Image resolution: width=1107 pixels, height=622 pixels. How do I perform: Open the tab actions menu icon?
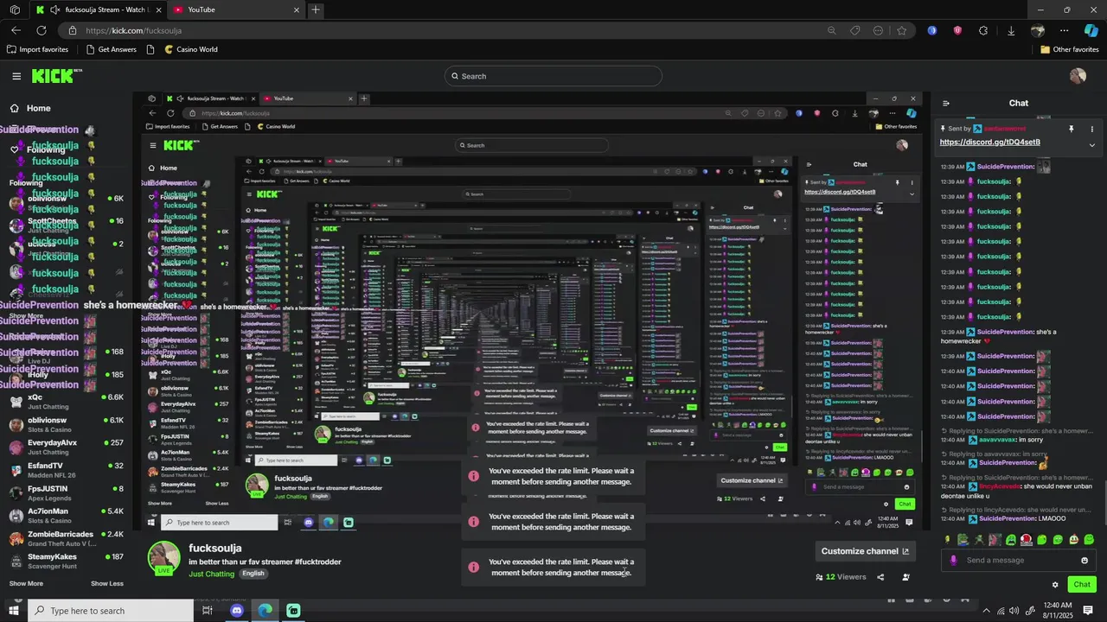pos(15,10)
